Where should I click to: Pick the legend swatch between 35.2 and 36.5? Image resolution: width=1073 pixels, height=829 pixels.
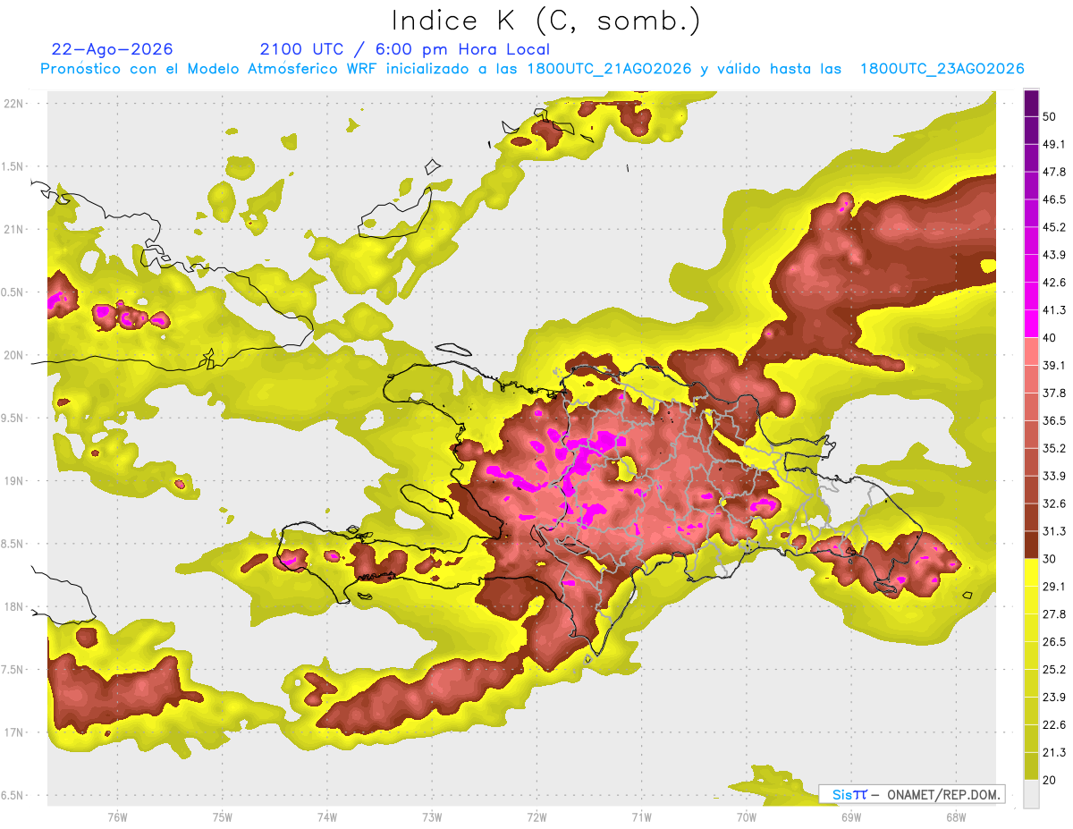1031,435
